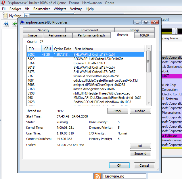The height and width of the screenshot is (179, 182).
Task: Select thread 3264 Explorer.EXE row
Action: coord(86,63)
